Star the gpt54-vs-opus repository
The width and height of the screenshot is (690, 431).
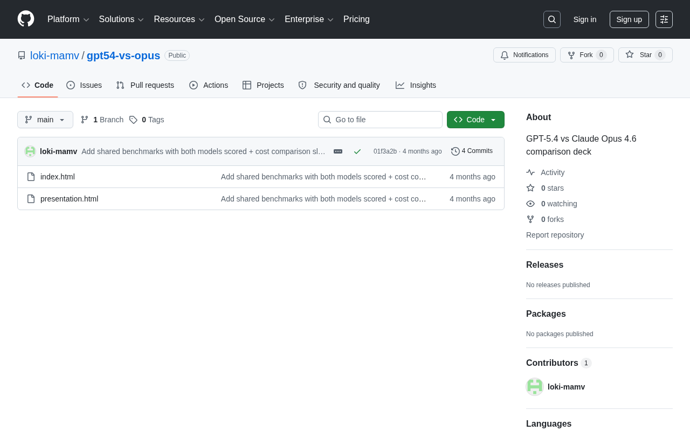(x=645, y=55)
